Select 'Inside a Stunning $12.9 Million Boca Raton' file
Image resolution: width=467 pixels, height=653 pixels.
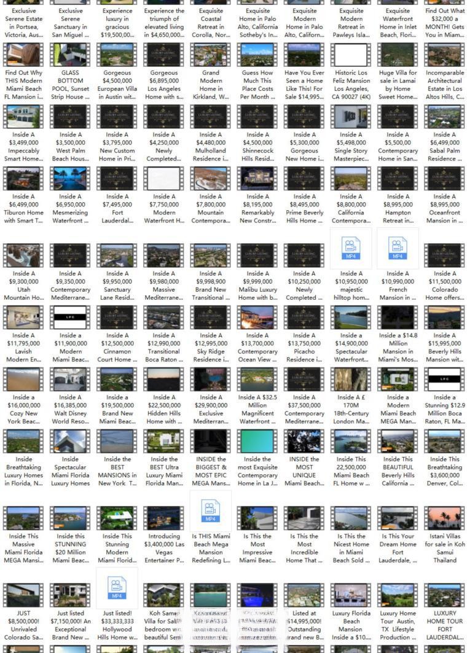pyautogui.click(x=444, y=380)
